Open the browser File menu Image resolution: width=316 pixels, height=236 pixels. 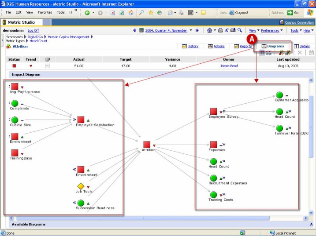click(x=8, y=12)
